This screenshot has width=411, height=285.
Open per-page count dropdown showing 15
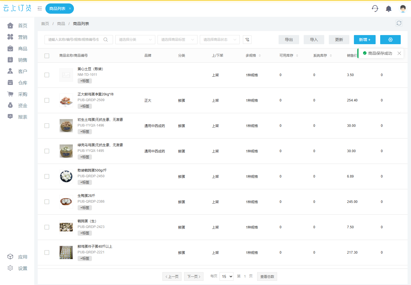click(x=226, y=276)
